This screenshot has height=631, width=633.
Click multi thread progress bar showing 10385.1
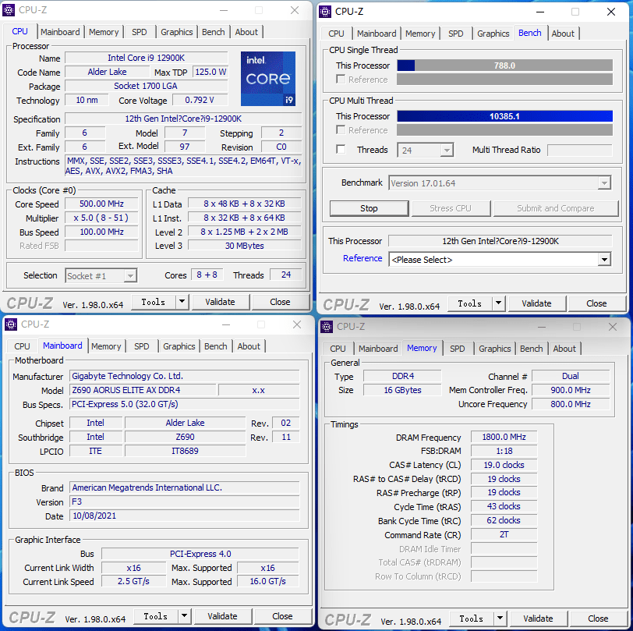[504, 116]
